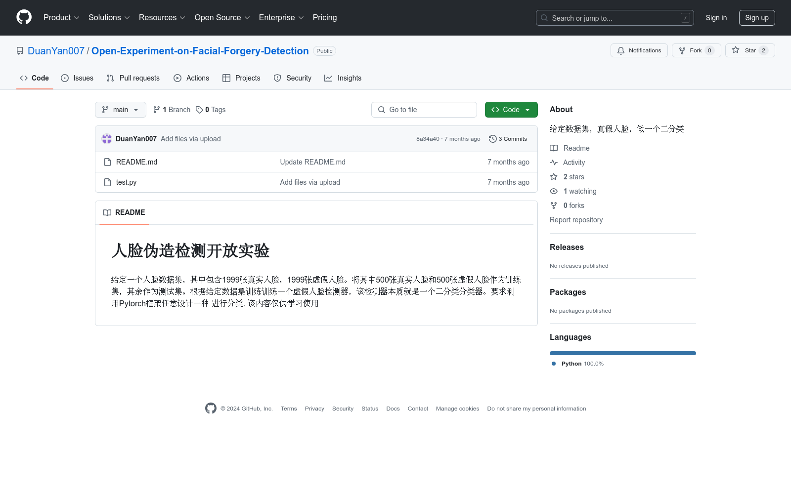Screen dimensions: 791x494
Task: Click the Search or jump to field
Action: click(615, 18)
